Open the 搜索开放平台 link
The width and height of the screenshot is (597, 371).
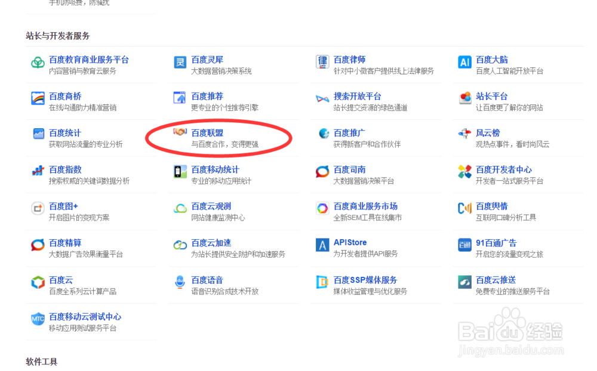(x=357, y=96)
